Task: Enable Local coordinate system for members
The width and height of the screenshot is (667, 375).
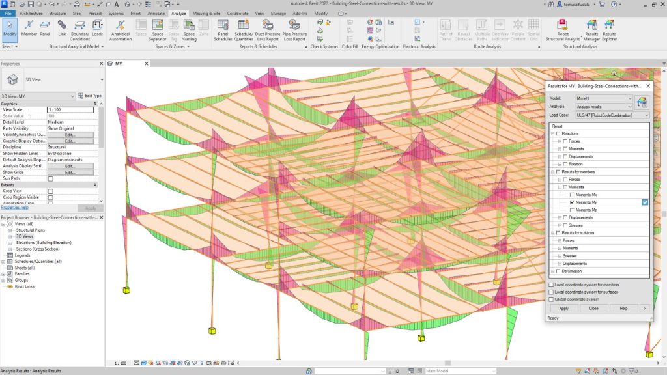Action: click(x=552, y=285)
